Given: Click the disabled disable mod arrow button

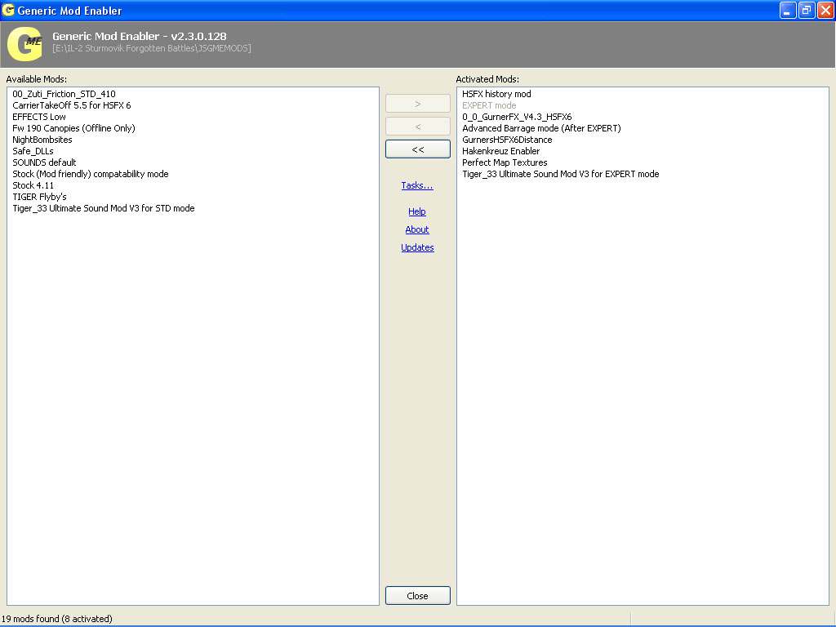Looking at the screenshot, I should [x=417, y=127].
